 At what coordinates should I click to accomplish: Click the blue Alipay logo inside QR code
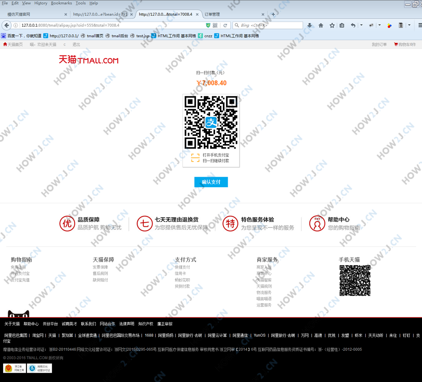[x=211, y=123]
